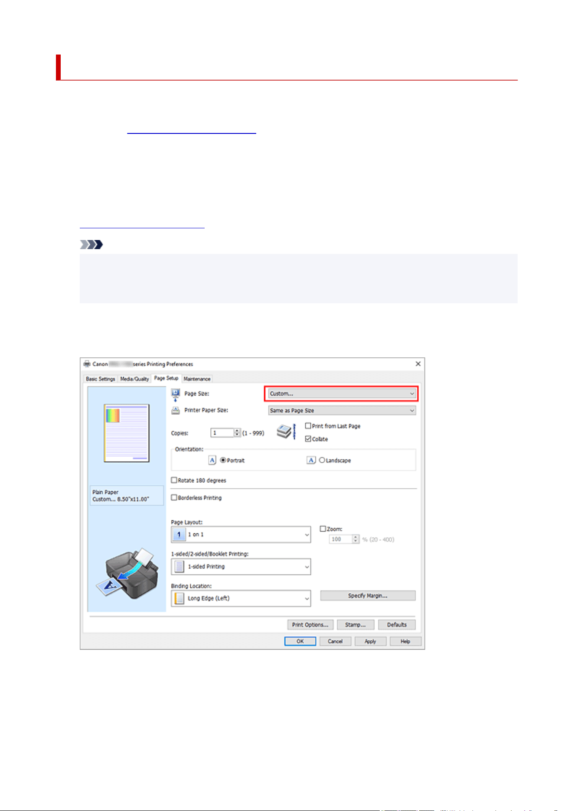Click the Portrait orientation A icon

(x=212, y=460)
